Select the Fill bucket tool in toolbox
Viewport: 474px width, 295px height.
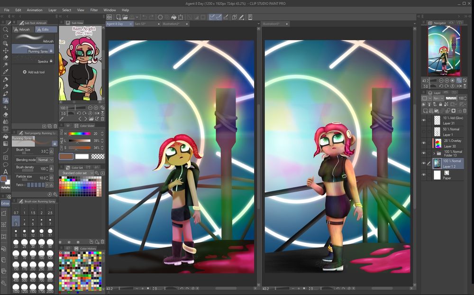pyautogui.click(x=6, y=136)
